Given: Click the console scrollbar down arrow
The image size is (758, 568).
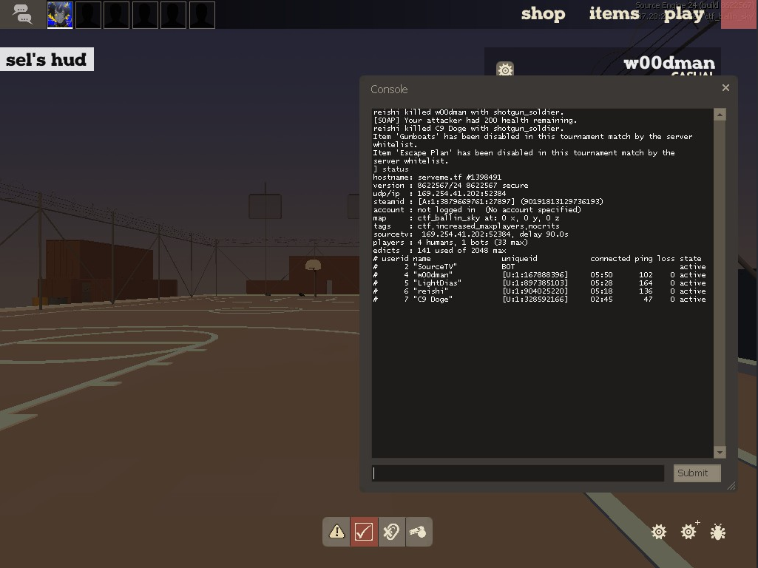Looking at the screenshot, I should click(x=720, y=452).
